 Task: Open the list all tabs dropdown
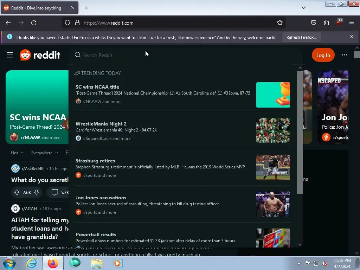tap(303, 8)
